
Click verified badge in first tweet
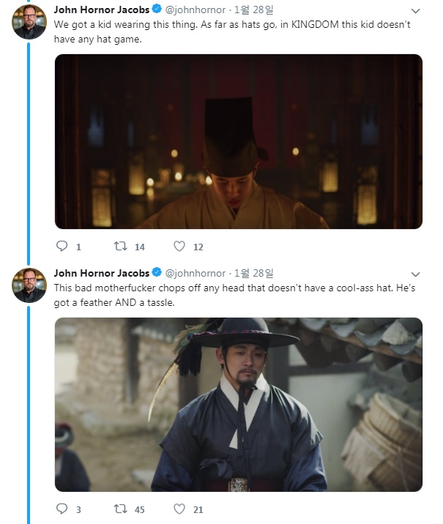[155, 11]
